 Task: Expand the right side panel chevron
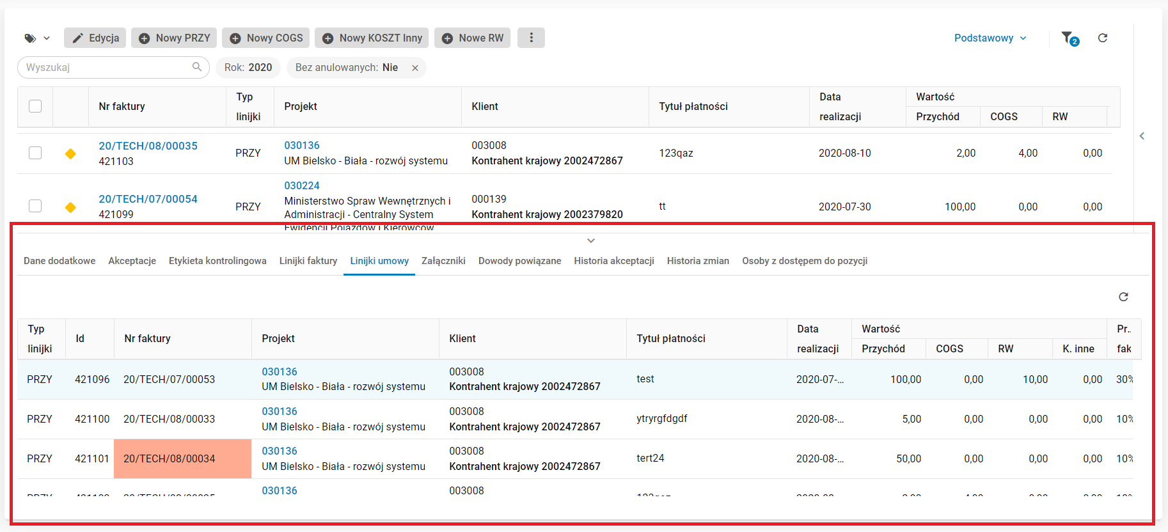click(1142, 136)
